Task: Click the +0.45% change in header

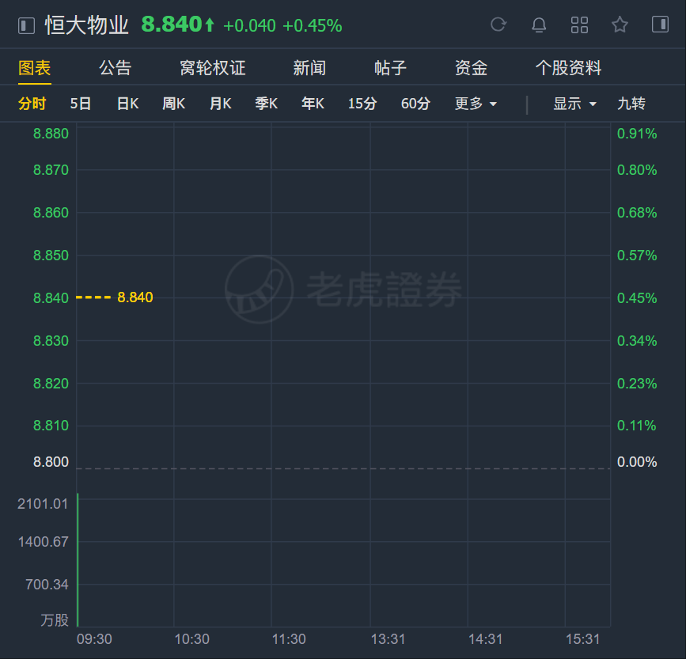Action: click(313, 26)
